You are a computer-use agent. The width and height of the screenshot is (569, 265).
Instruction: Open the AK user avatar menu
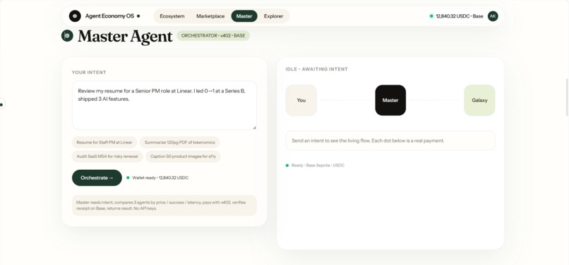click(493, 16)
